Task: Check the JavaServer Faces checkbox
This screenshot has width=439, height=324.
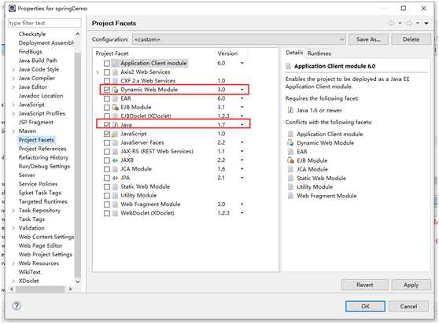Action: pos(107,142)
